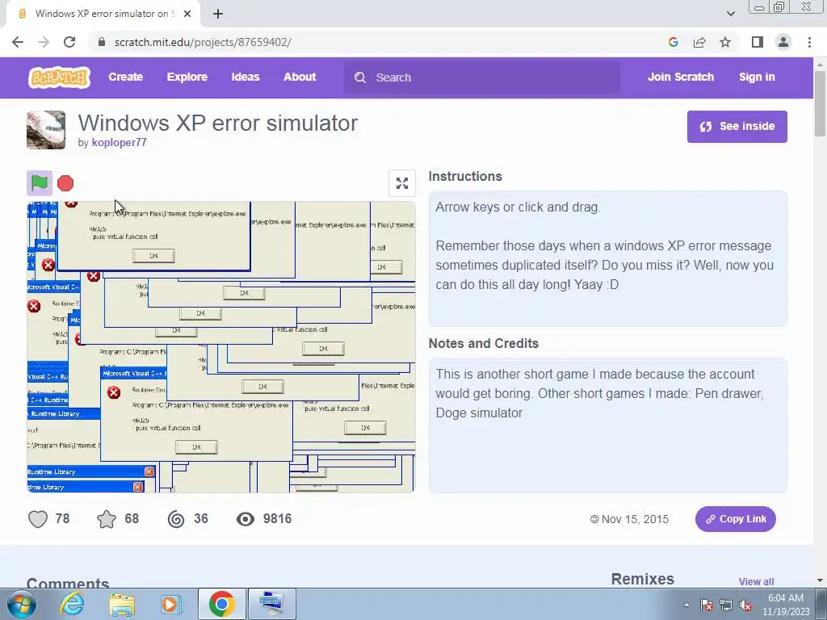The image size is (827, 620).
Task: Click the page vertical scrollbar thumb
Action: point(820,103)
